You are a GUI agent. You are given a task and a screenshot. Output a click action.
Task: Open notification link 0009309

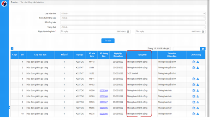pos(104,90)
